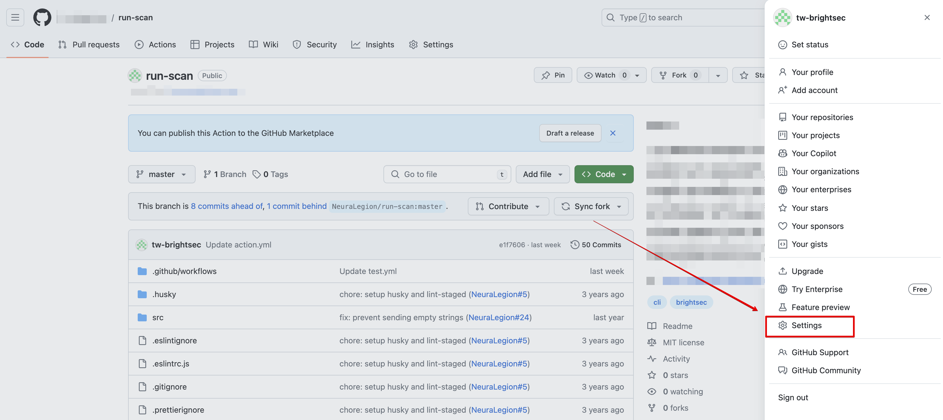Open Feature preview in user menu
The width and height of the screenshot is (943, 420).
tap(854, 307)
